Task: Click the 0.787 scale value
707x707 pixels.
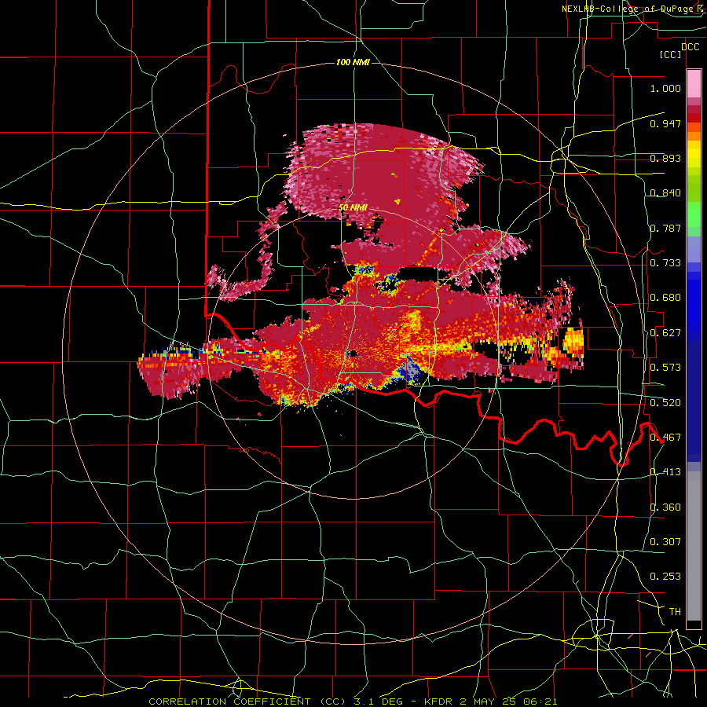Action: 665,228
